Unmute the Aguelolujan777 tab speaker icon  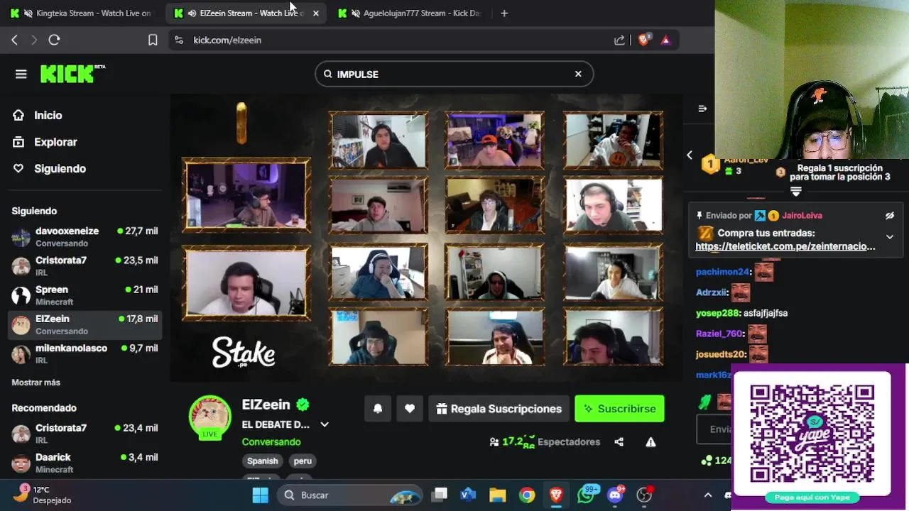point(354,13)
